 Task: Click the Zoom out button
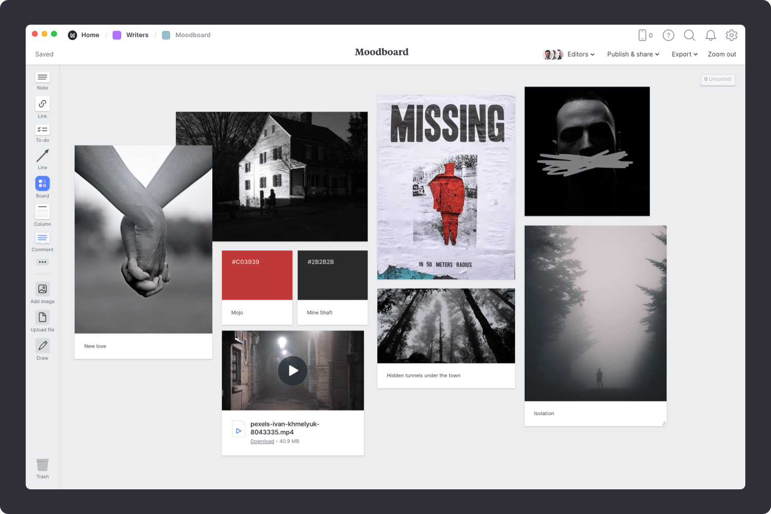(722, 54)
